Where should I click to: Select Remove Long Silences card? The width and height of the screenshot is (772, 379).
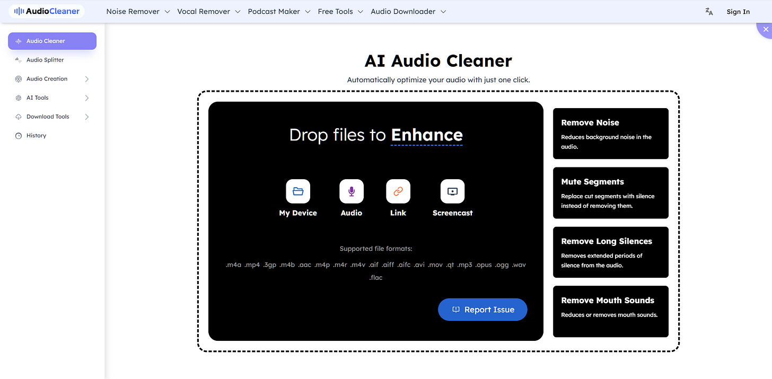[610, 252]
